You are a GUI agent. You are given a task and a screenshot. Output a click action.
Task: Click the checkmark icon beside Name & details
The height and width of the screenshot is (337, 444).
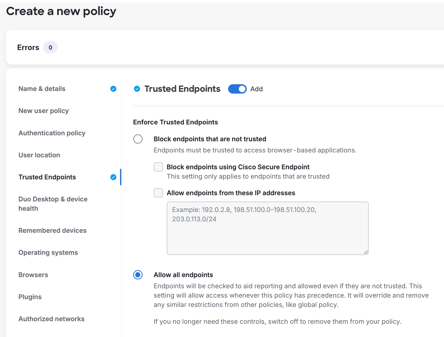click(113, 89)
